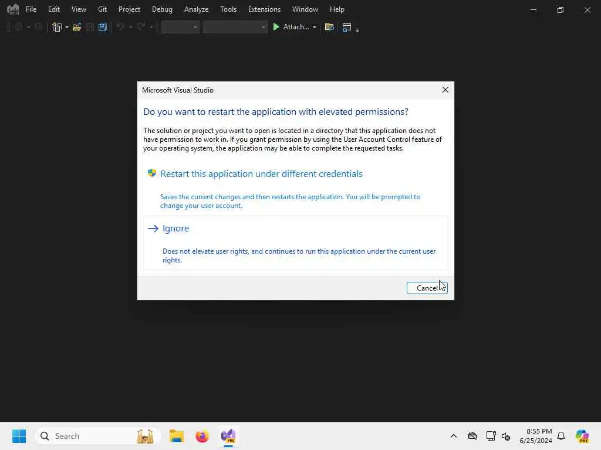This screenshot has width=601, height=450.
Task: Click the window layout toolbar icon
Action: pos(346,27)
